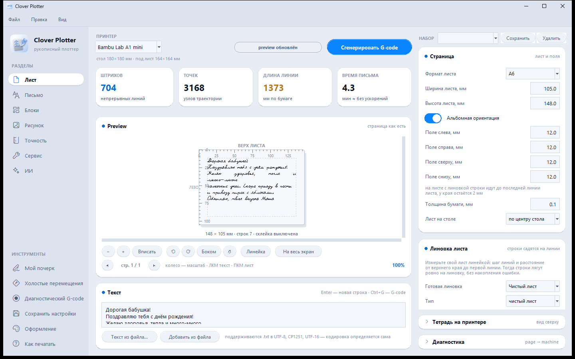Reset the preview rotation
Screen dimensions: 575x359
click(x=230, y=252)
